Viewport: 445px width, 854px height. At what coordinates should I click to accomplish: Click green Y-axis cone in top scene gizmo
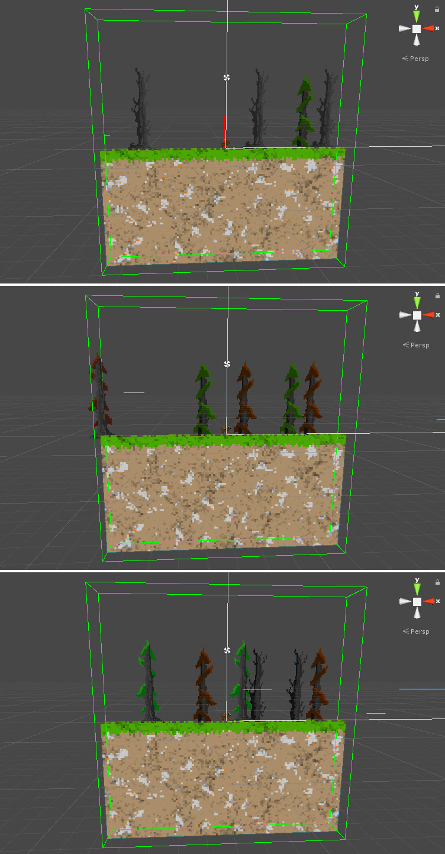(x=417, y=17)
